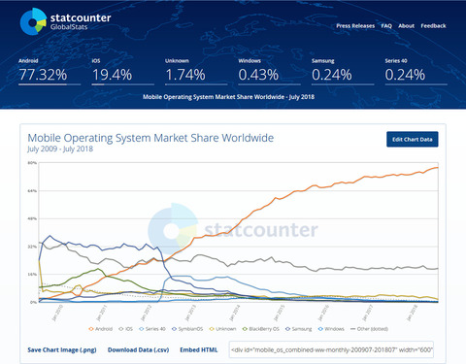
Task: Go to the About page
Action: [x=406, y=26]
